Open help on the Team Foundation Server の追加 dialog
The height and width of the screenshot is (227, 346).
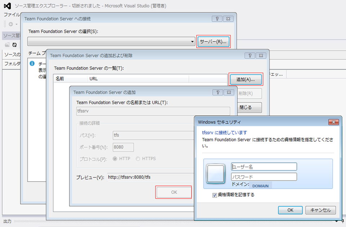click(217, 92)
